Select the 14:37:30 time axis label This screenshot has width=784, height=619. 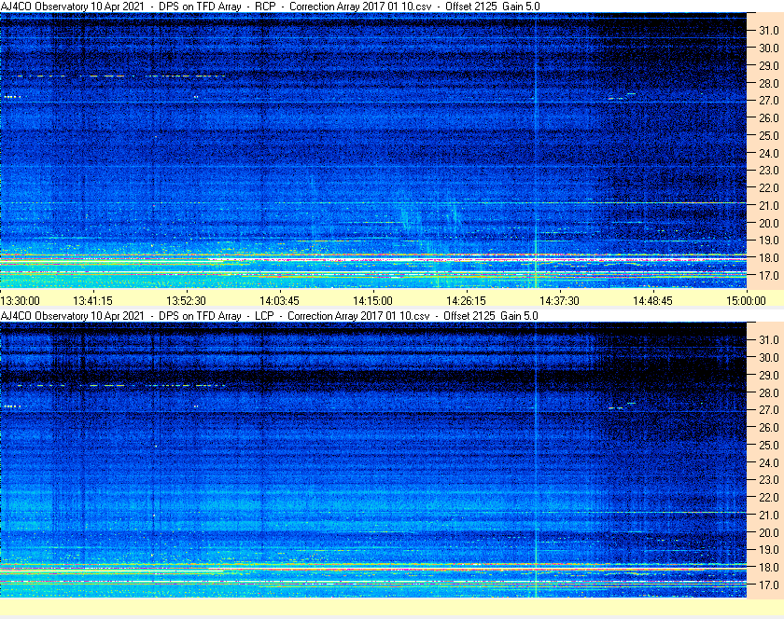(x=559, y=301)
